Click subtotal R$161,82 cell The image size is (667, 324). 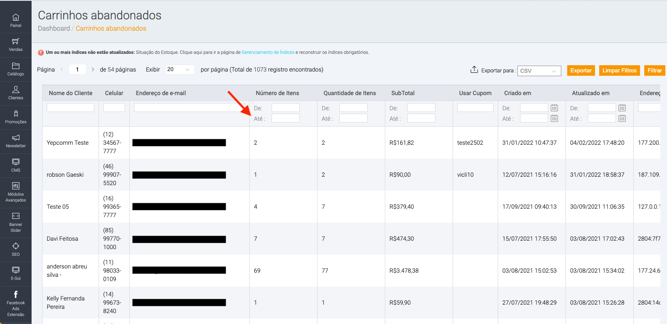(x=402, y=143)
